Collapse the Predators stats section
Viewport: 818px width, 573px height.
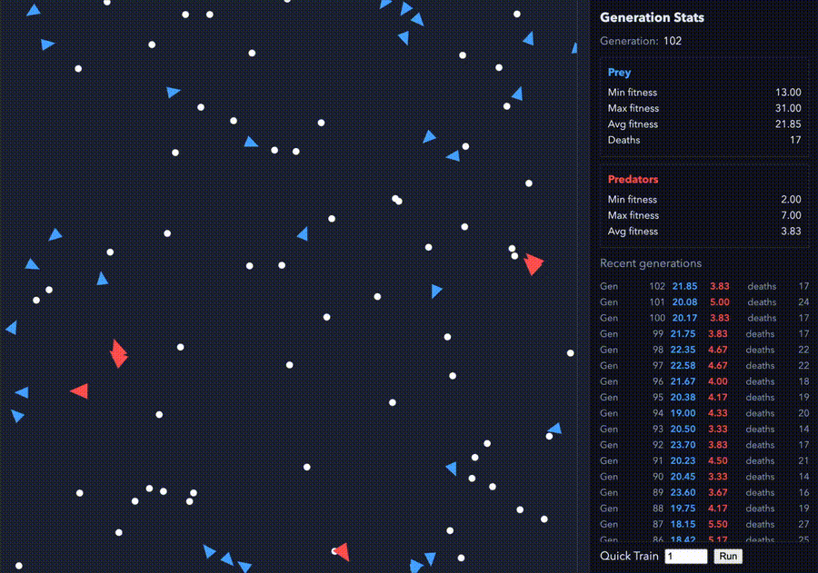pyautogui.click(x=633, y=179)
